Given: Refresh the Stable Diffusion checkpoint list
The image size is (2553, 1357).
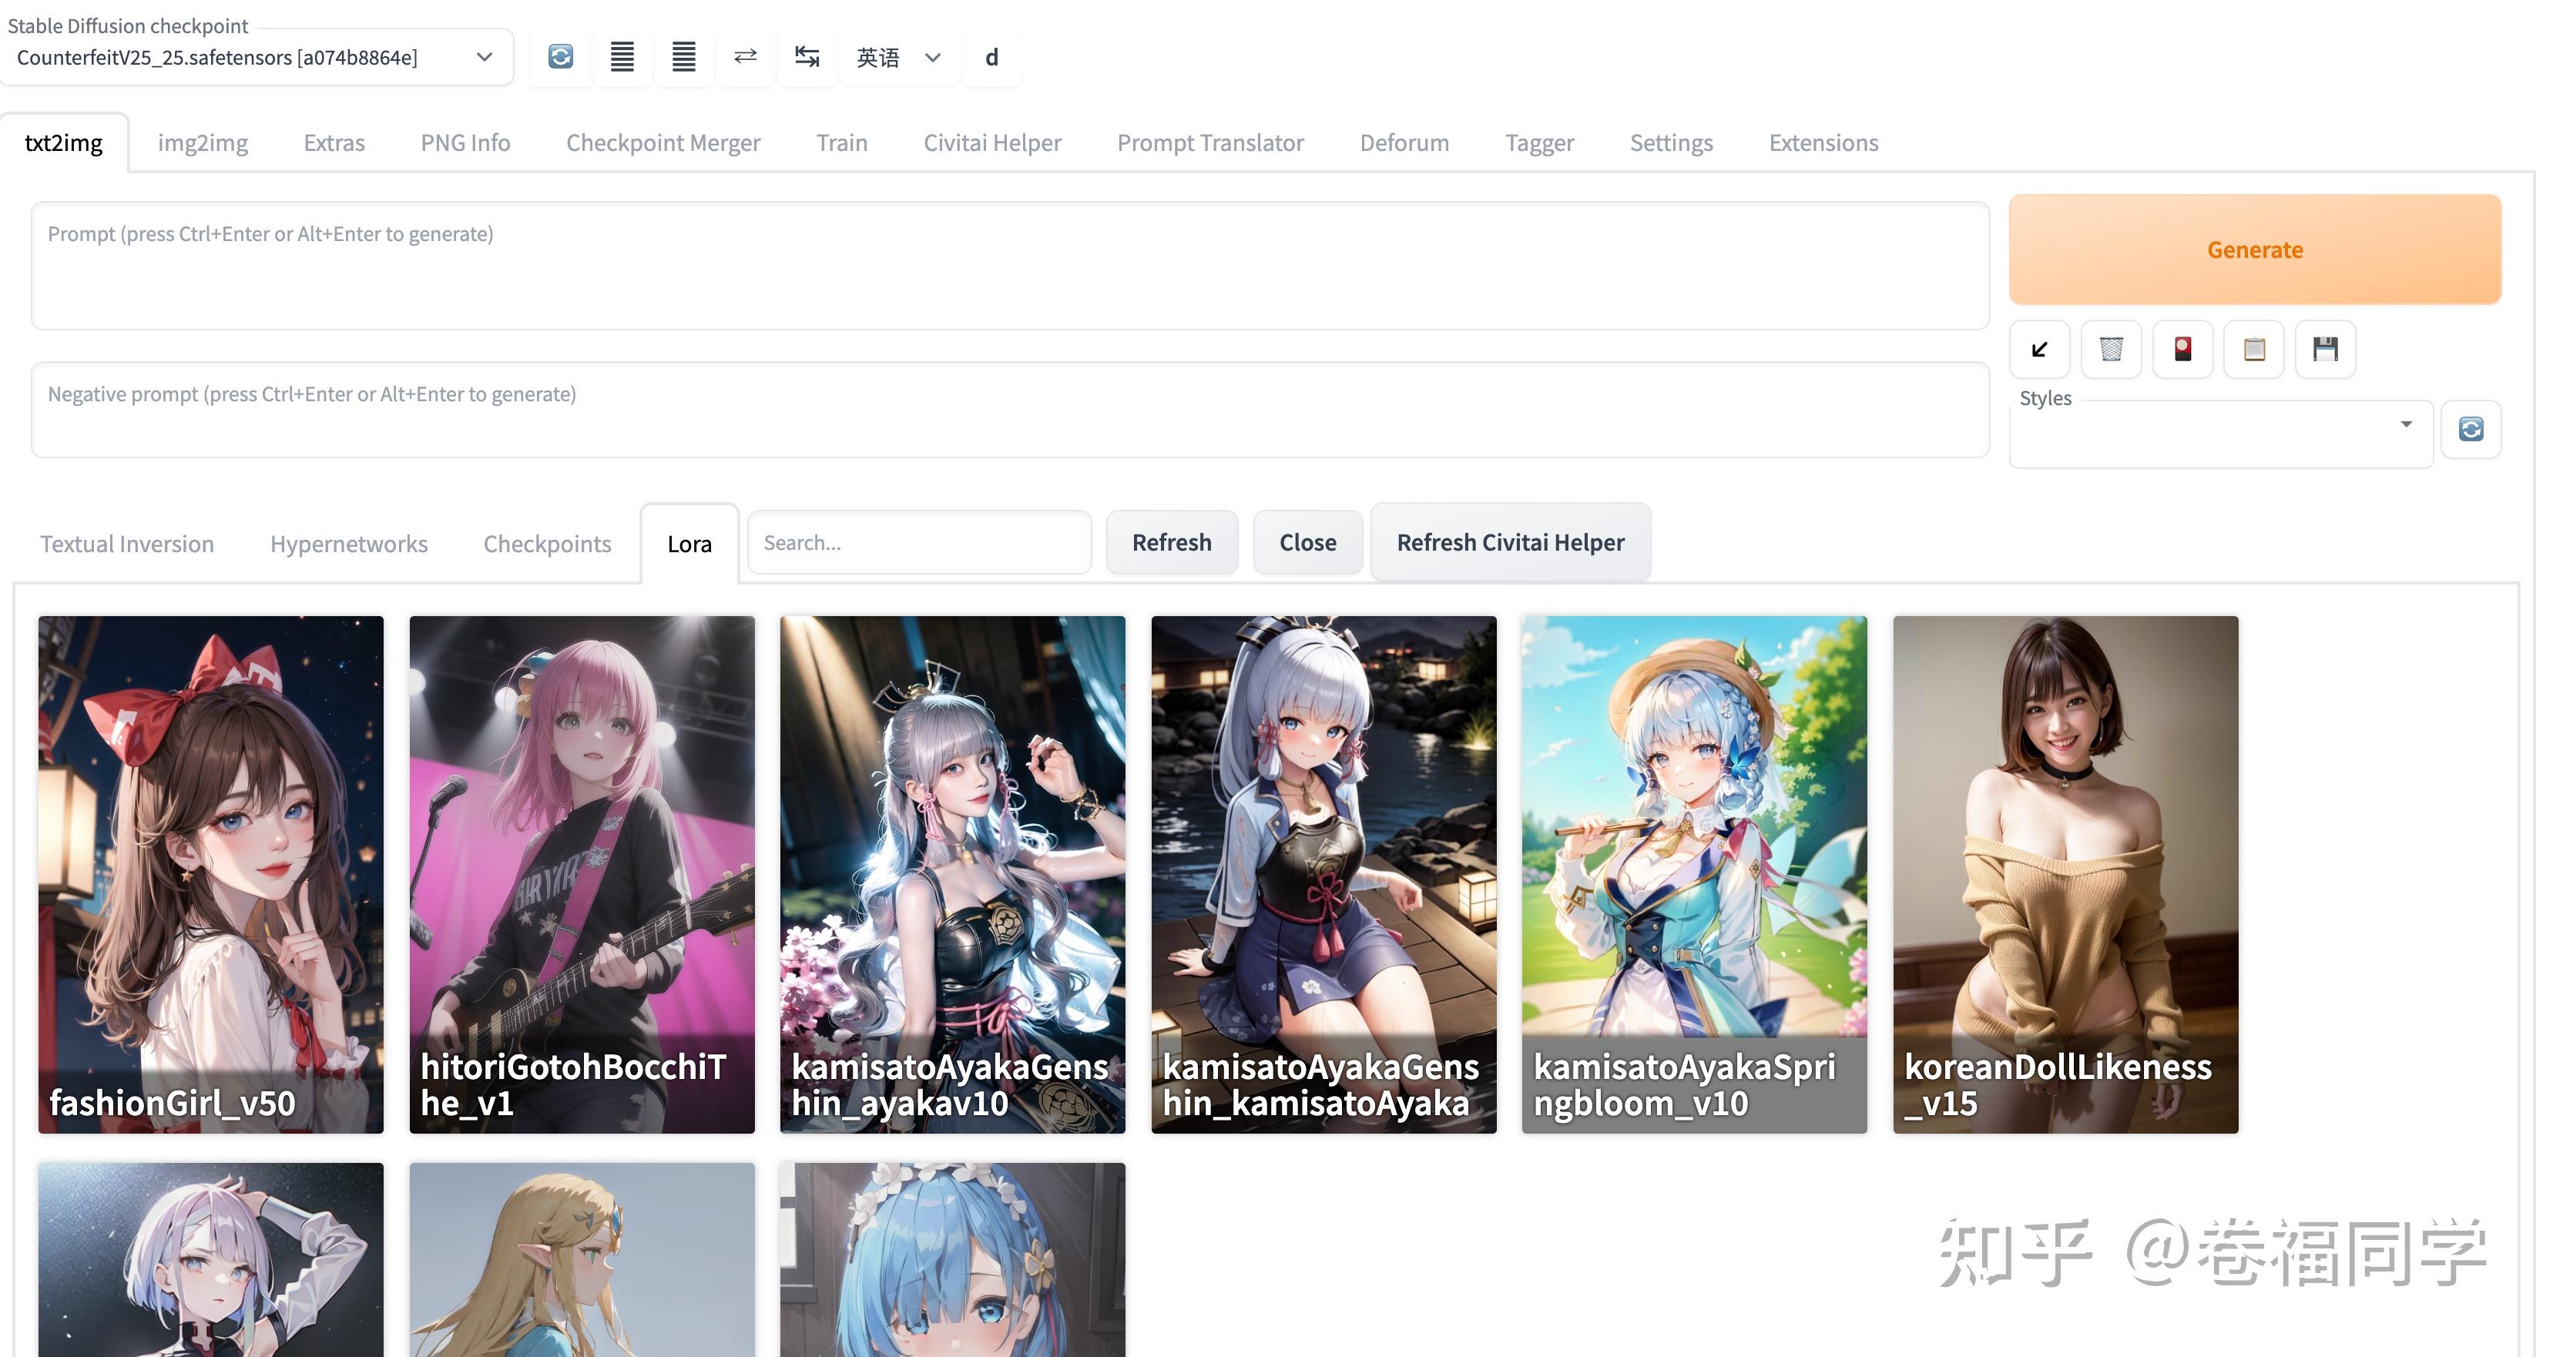Looking at the screenshot, I should click(561, 58).
